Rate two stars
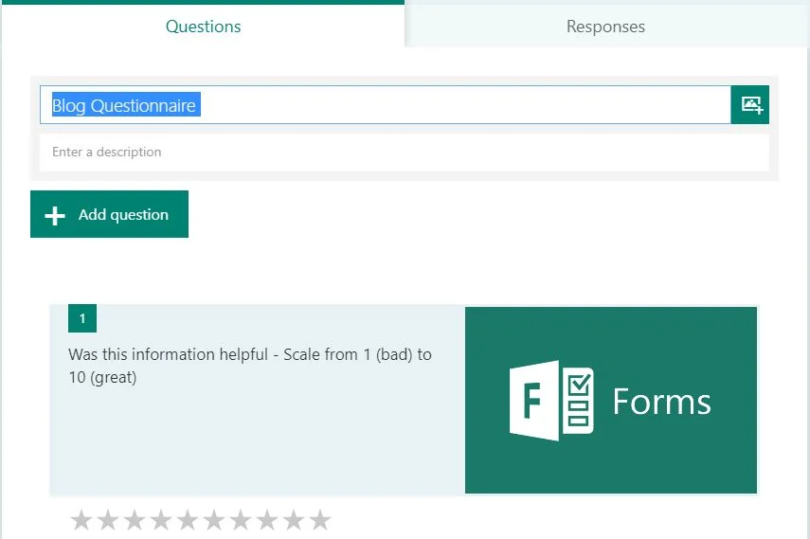Viewport: 810px width, 539px height. 107,520
